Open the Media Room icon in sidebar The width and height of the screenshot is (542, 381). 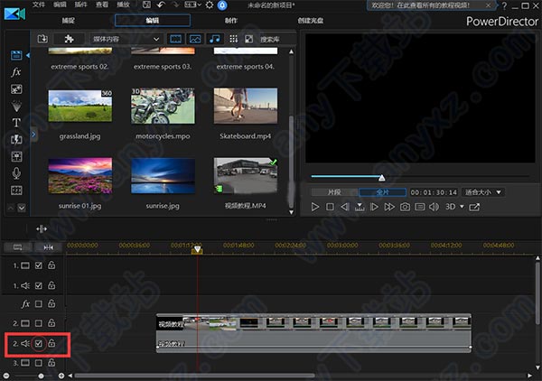point(16,55)
